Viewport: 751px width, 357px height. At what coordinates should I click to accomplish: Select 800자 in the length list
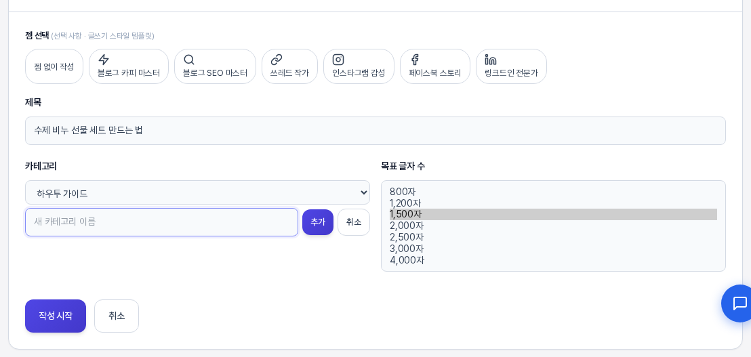pos(553,192)
